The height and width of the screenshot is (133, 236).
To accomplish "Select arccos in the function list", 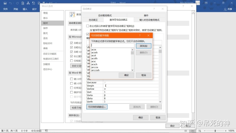I will (x=111, y=67).
